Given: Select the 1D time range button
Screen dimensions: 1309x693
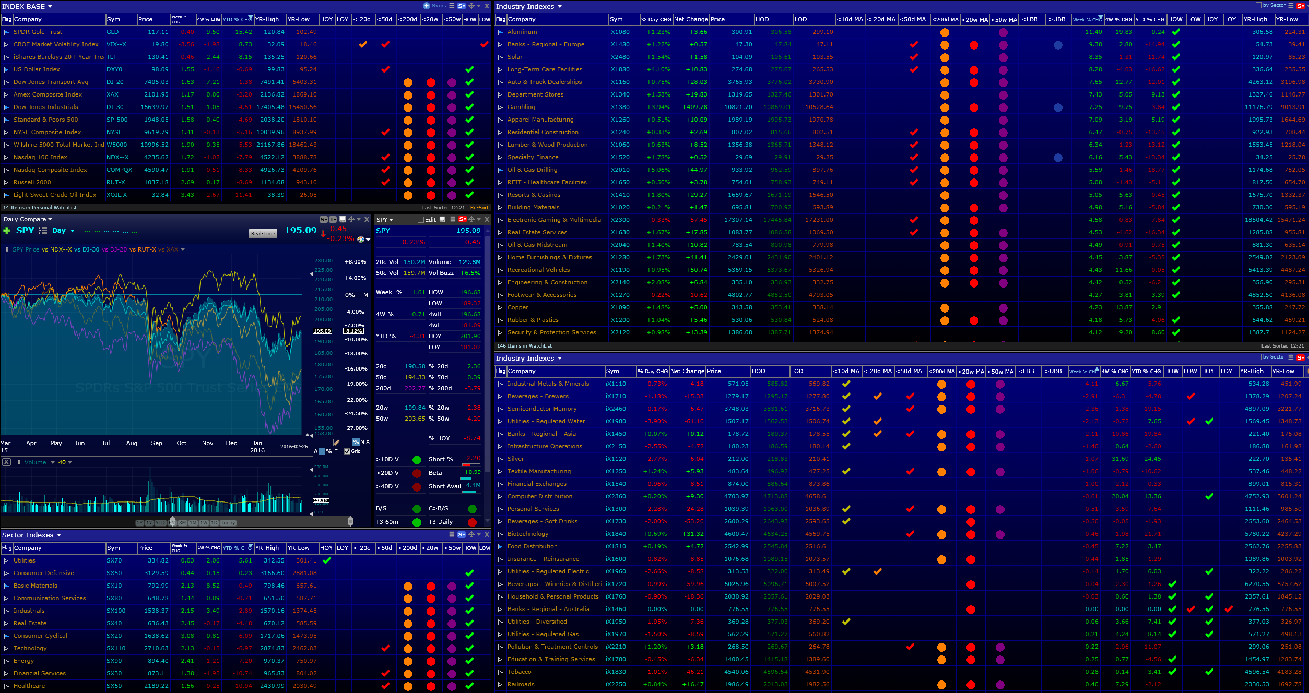Looking at the screenshot, I should 214,523.
